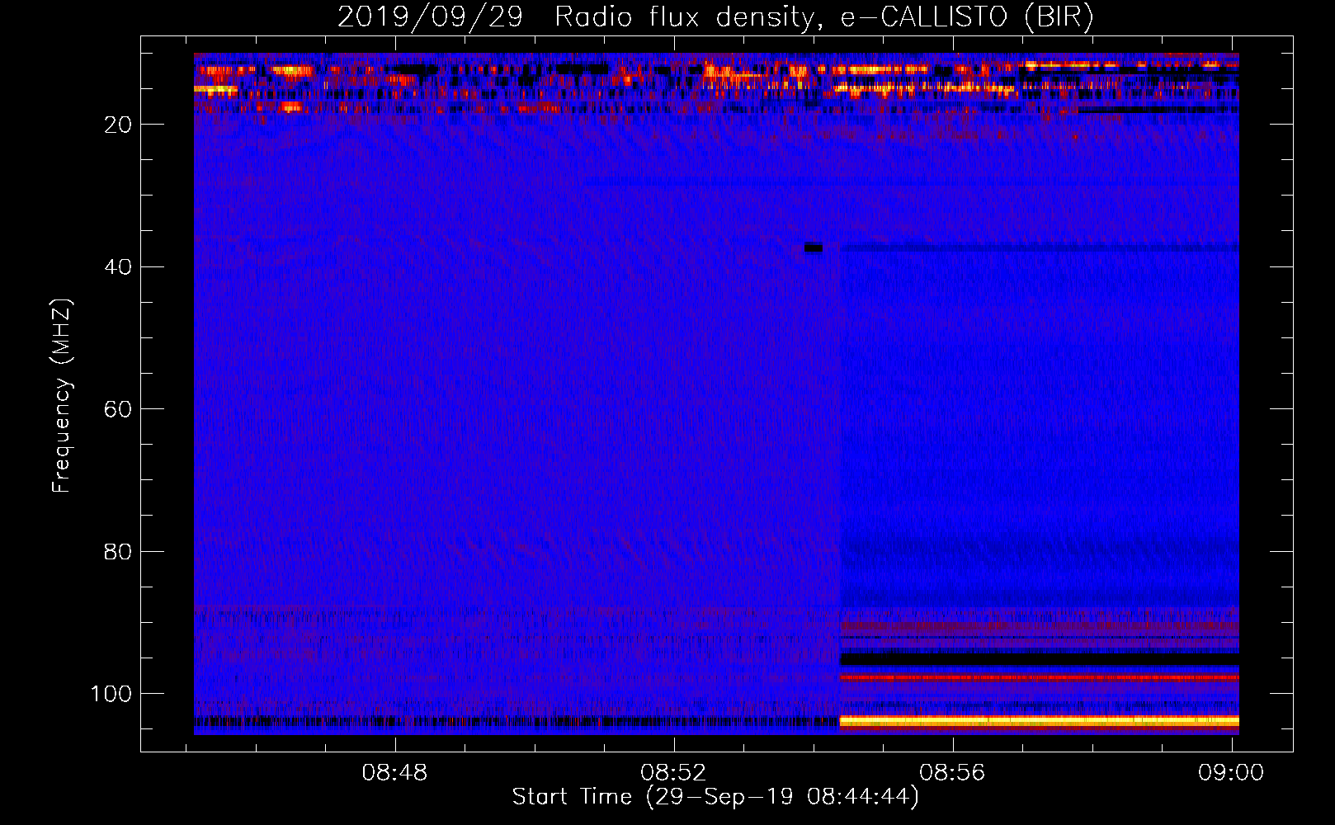Click the '08:48' time tick label
This screenshot has height=825, width=1335.
coord(395,772)
